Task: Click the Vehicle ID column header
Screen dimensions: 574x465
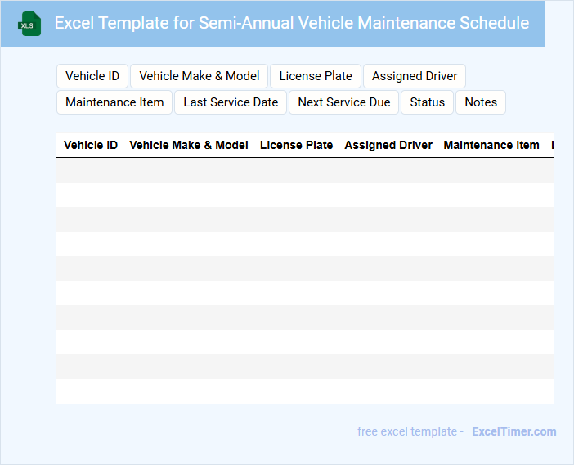Action: tap(91, 145)
